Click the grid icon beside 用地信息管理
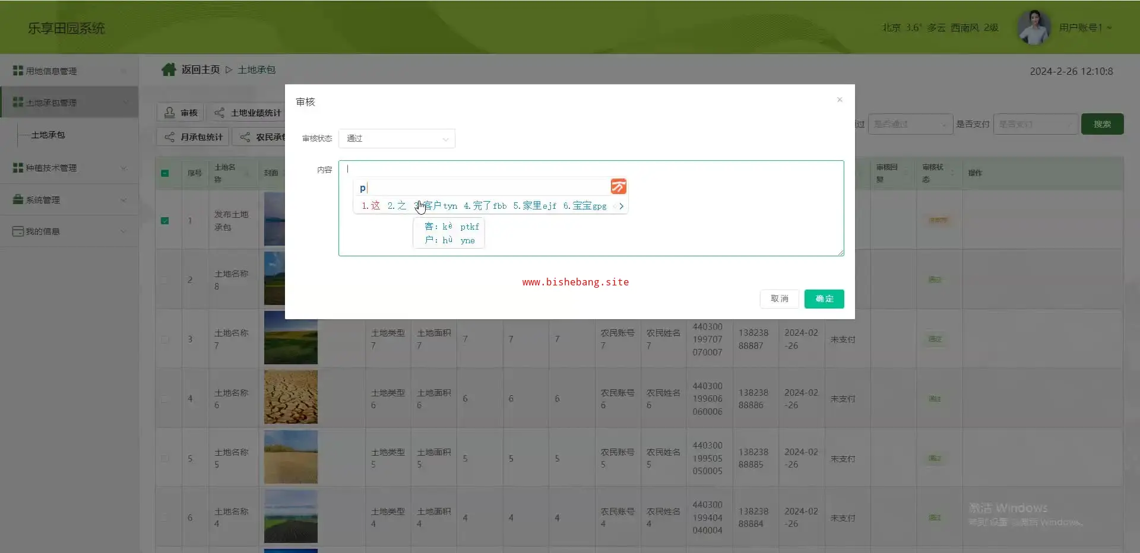This screenshot has width=1140, height=553. pyautogui.click(x=18, y=71)
